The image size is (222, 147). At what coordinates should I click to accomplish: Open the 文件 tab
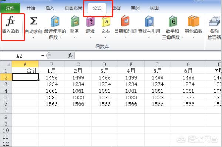pos(10,8)
